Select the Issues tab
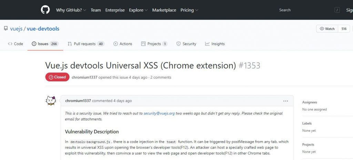353x160 pixels. coord(45,44)
